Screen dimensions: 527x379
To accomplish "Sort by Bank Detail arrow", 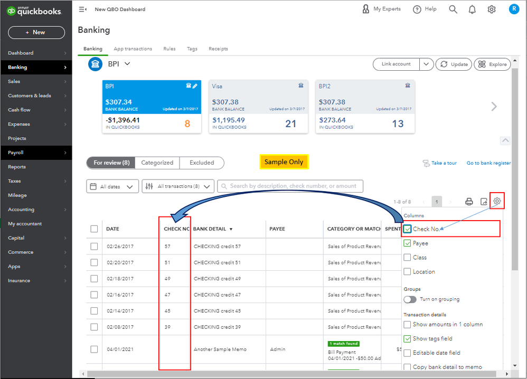I will (x=231, y=229).
